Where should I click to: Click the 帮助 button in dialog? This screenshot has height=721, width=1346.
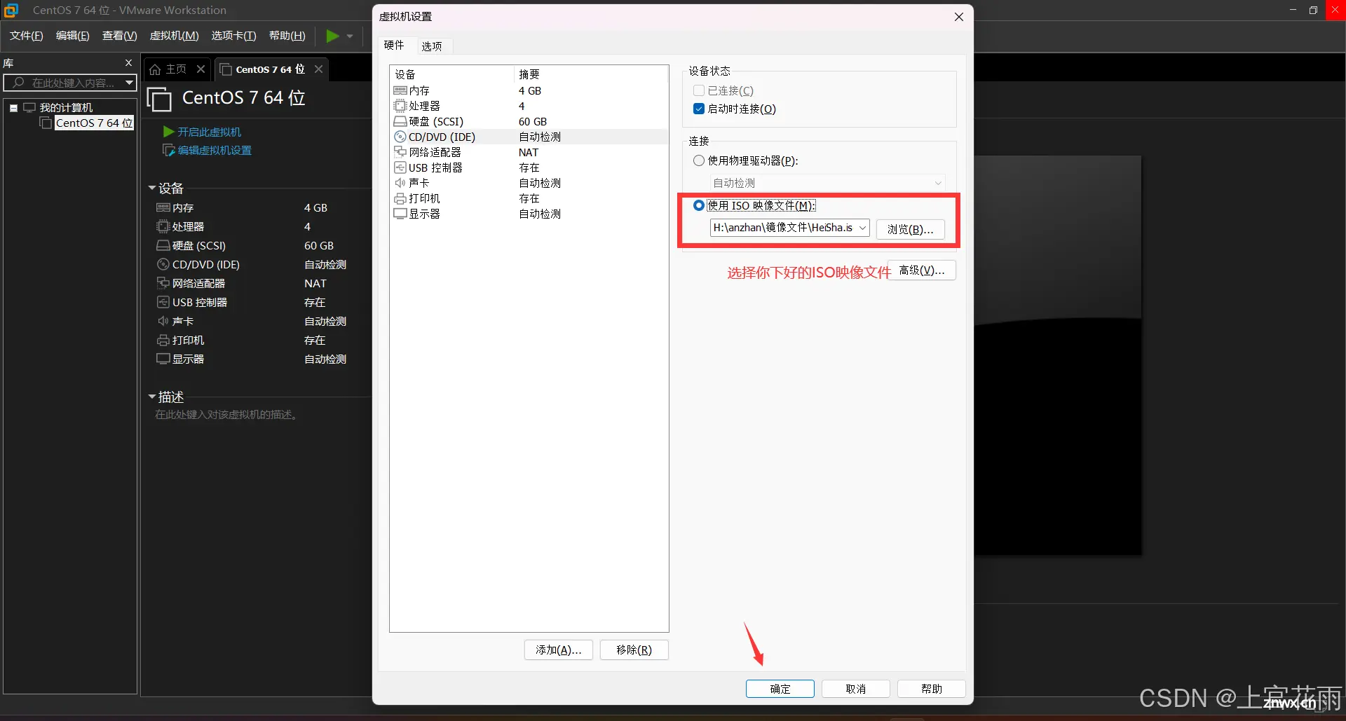[932, 689]
